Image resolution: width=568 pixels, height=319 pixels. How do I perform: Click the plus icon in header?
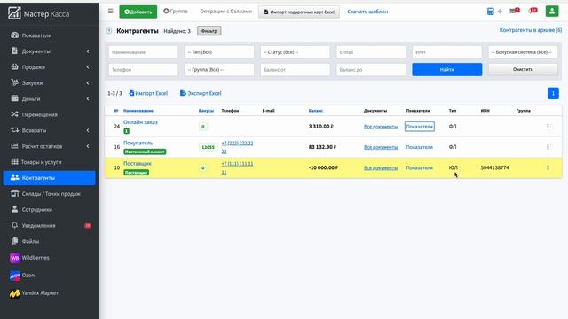point(500,12)
